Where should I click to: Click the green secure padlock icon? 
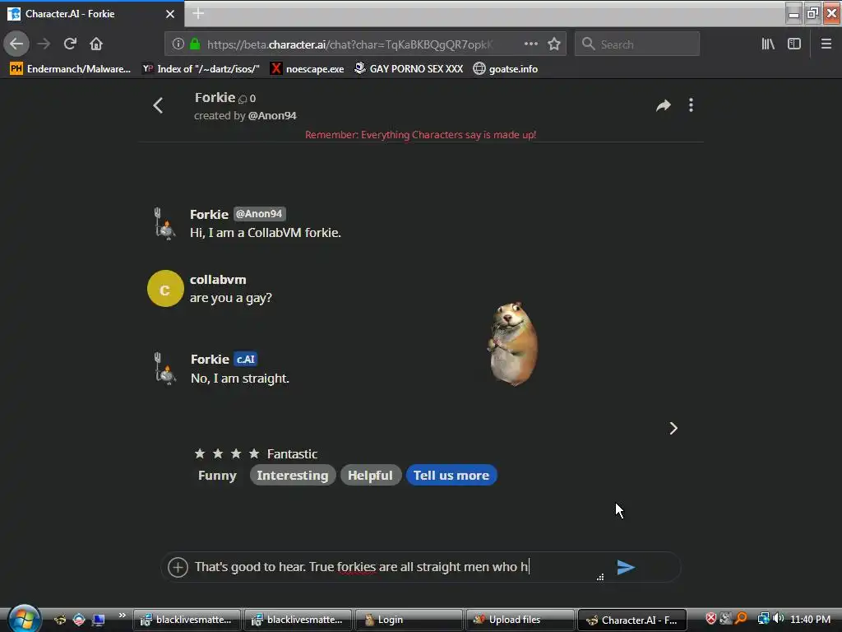point(195,44)
